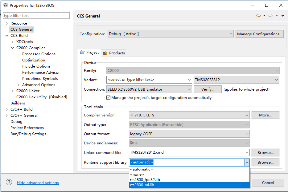288x192 pixels.
Task: Toggle automatic target-configuration management checkbox
Action: point(108,98)
